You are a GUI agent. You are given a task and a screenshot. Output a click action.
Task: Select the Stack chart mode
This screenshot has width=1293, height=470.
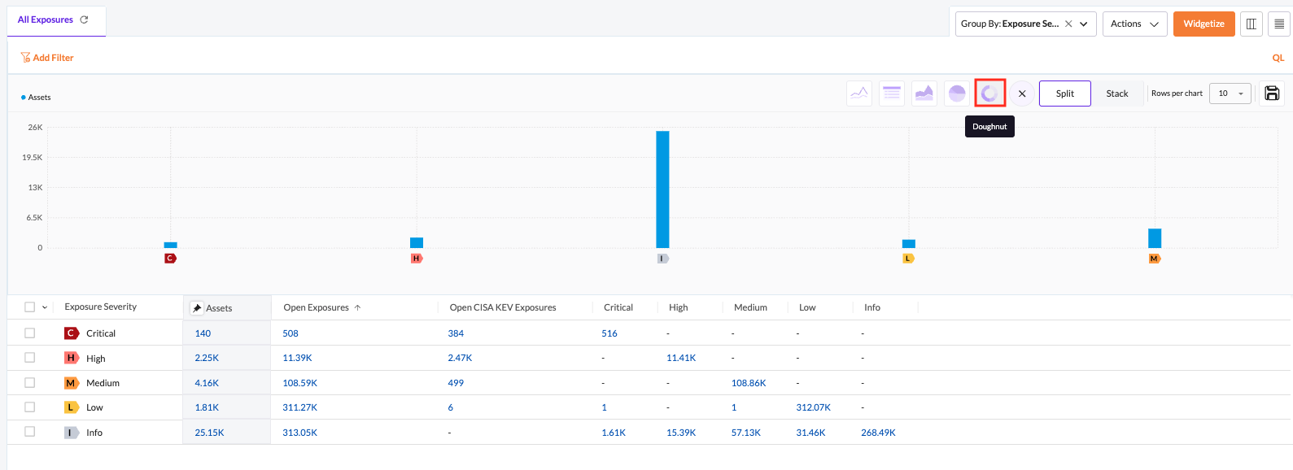click(1117, 94)
